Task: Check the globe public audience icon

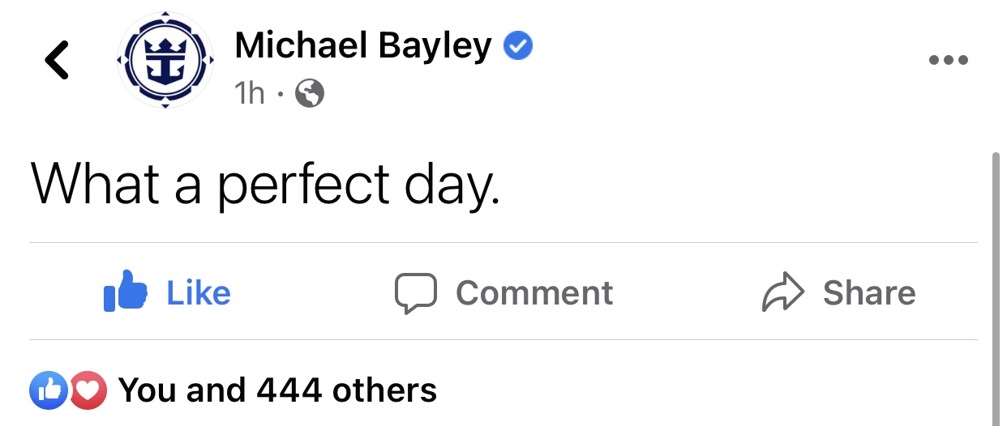Action: click(x=310, y=95)
